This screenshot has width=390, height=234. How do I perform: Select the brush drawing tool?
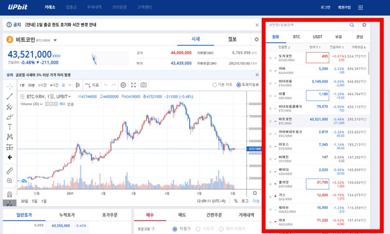tap(10, 117)
